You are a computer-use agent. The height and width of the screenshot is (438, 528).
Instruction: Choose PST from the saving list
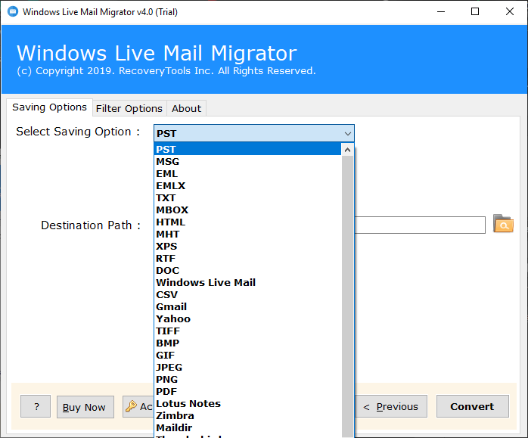pos(247,149)
